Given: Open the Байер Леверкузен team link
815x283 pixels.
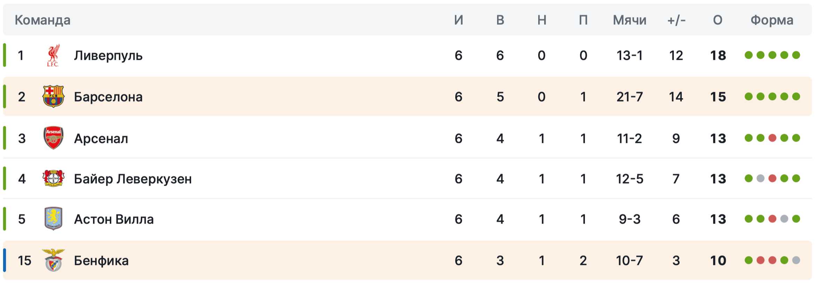Looking at the screenshot, I should 133,179.
